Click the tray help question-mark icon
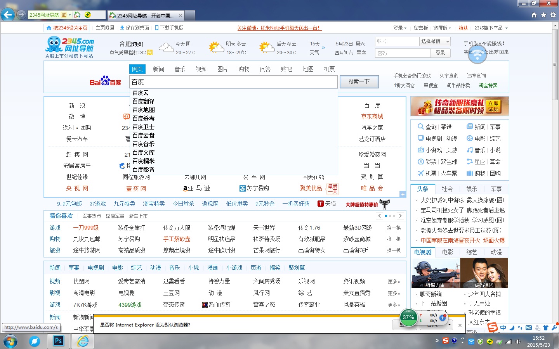Screen dimensions: 559x349 [454, 341]
